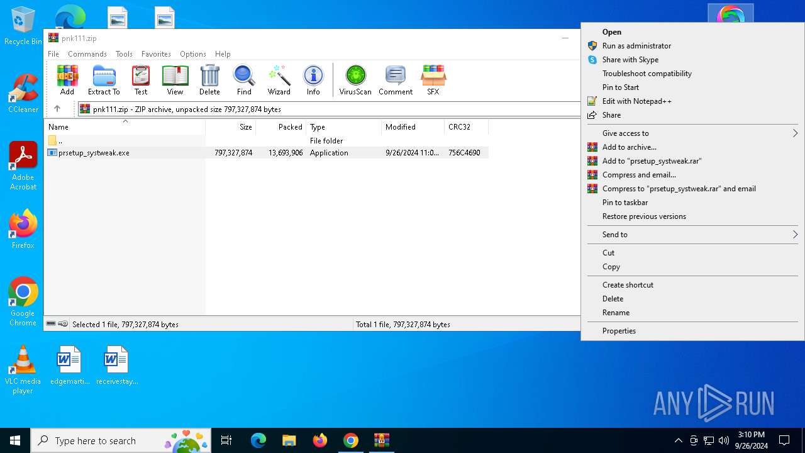
Task: Choose Edit with Notepad++
Action: [x=692, y=101]
